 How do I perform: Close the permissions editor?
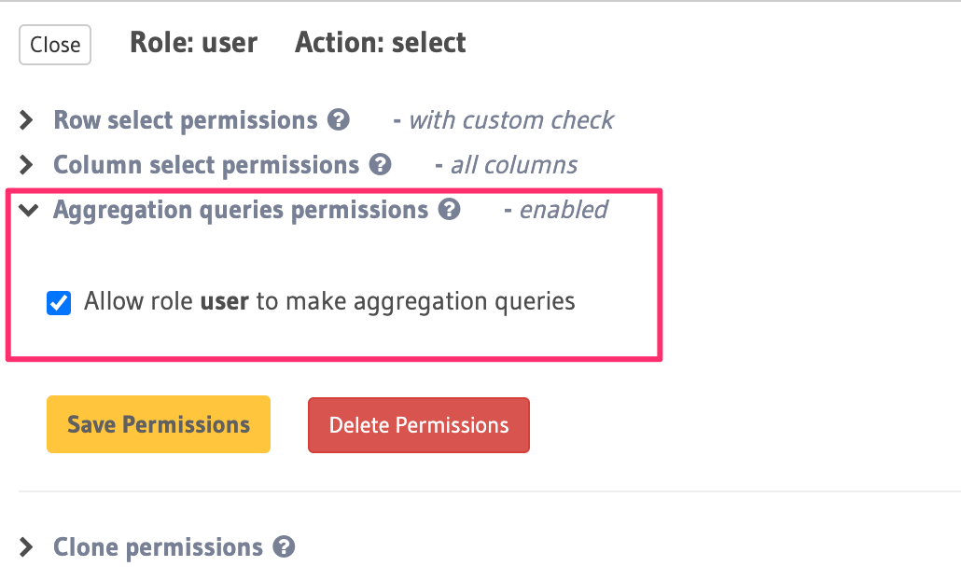click(x=55, y=45)
